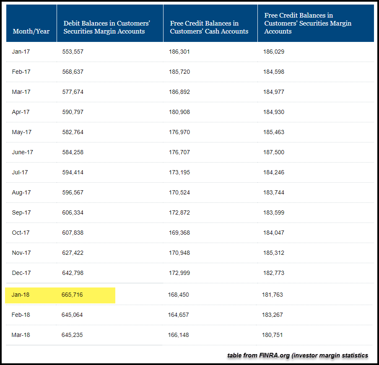Select the highlighted Jan-18 row label
379x365 pixels.
pyautogui.click(x=21, y=295)
